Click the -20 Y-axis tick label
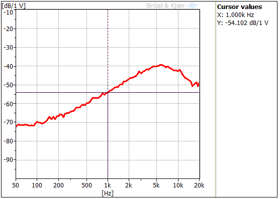The image size is (280, 199). (8, 29)
